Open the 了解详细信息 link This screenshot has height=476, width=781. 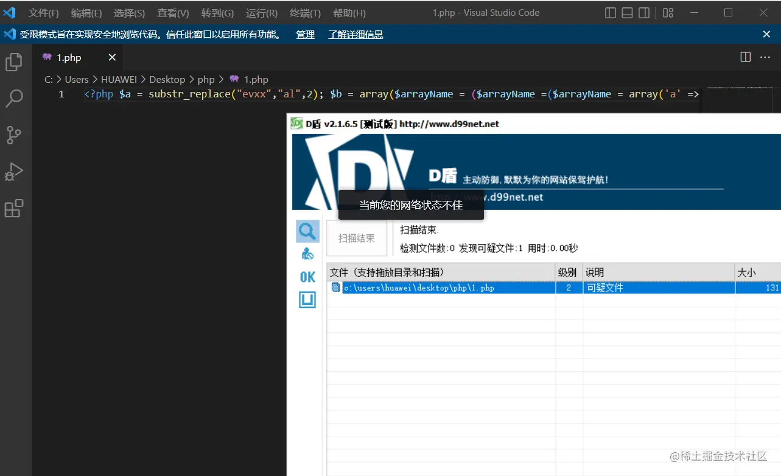click(355, 35)
